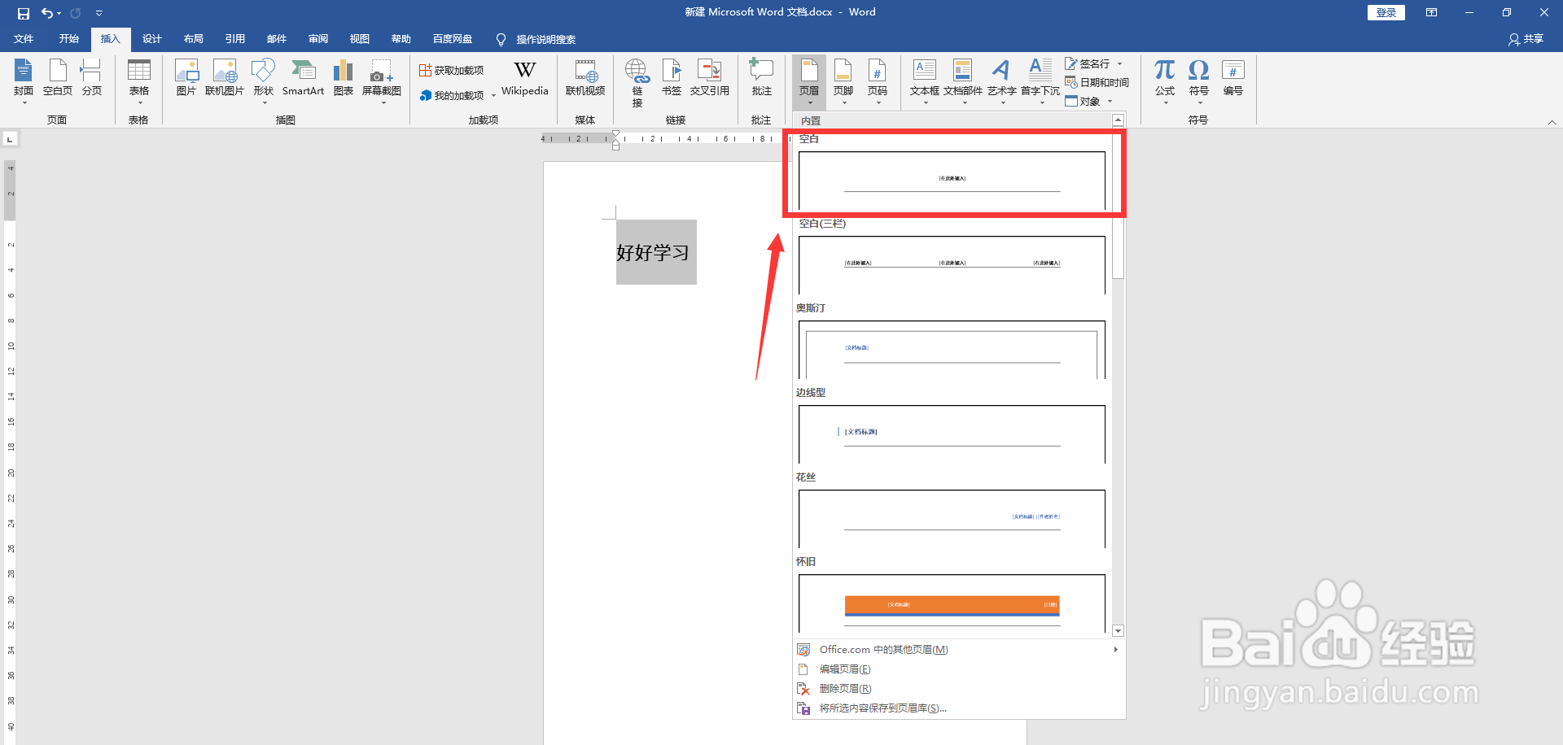1563x745 pixels.
Task: Click Get Add-ins (获取加载项)
Action: pyautogui.click(x=452, y=71)
